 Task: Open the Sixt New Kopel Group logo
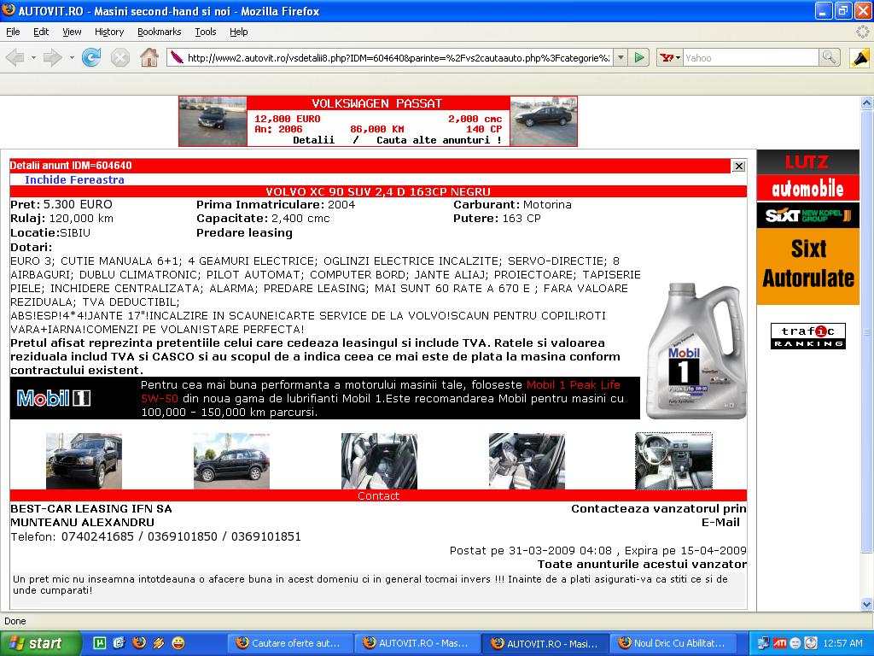pos(807,215)
